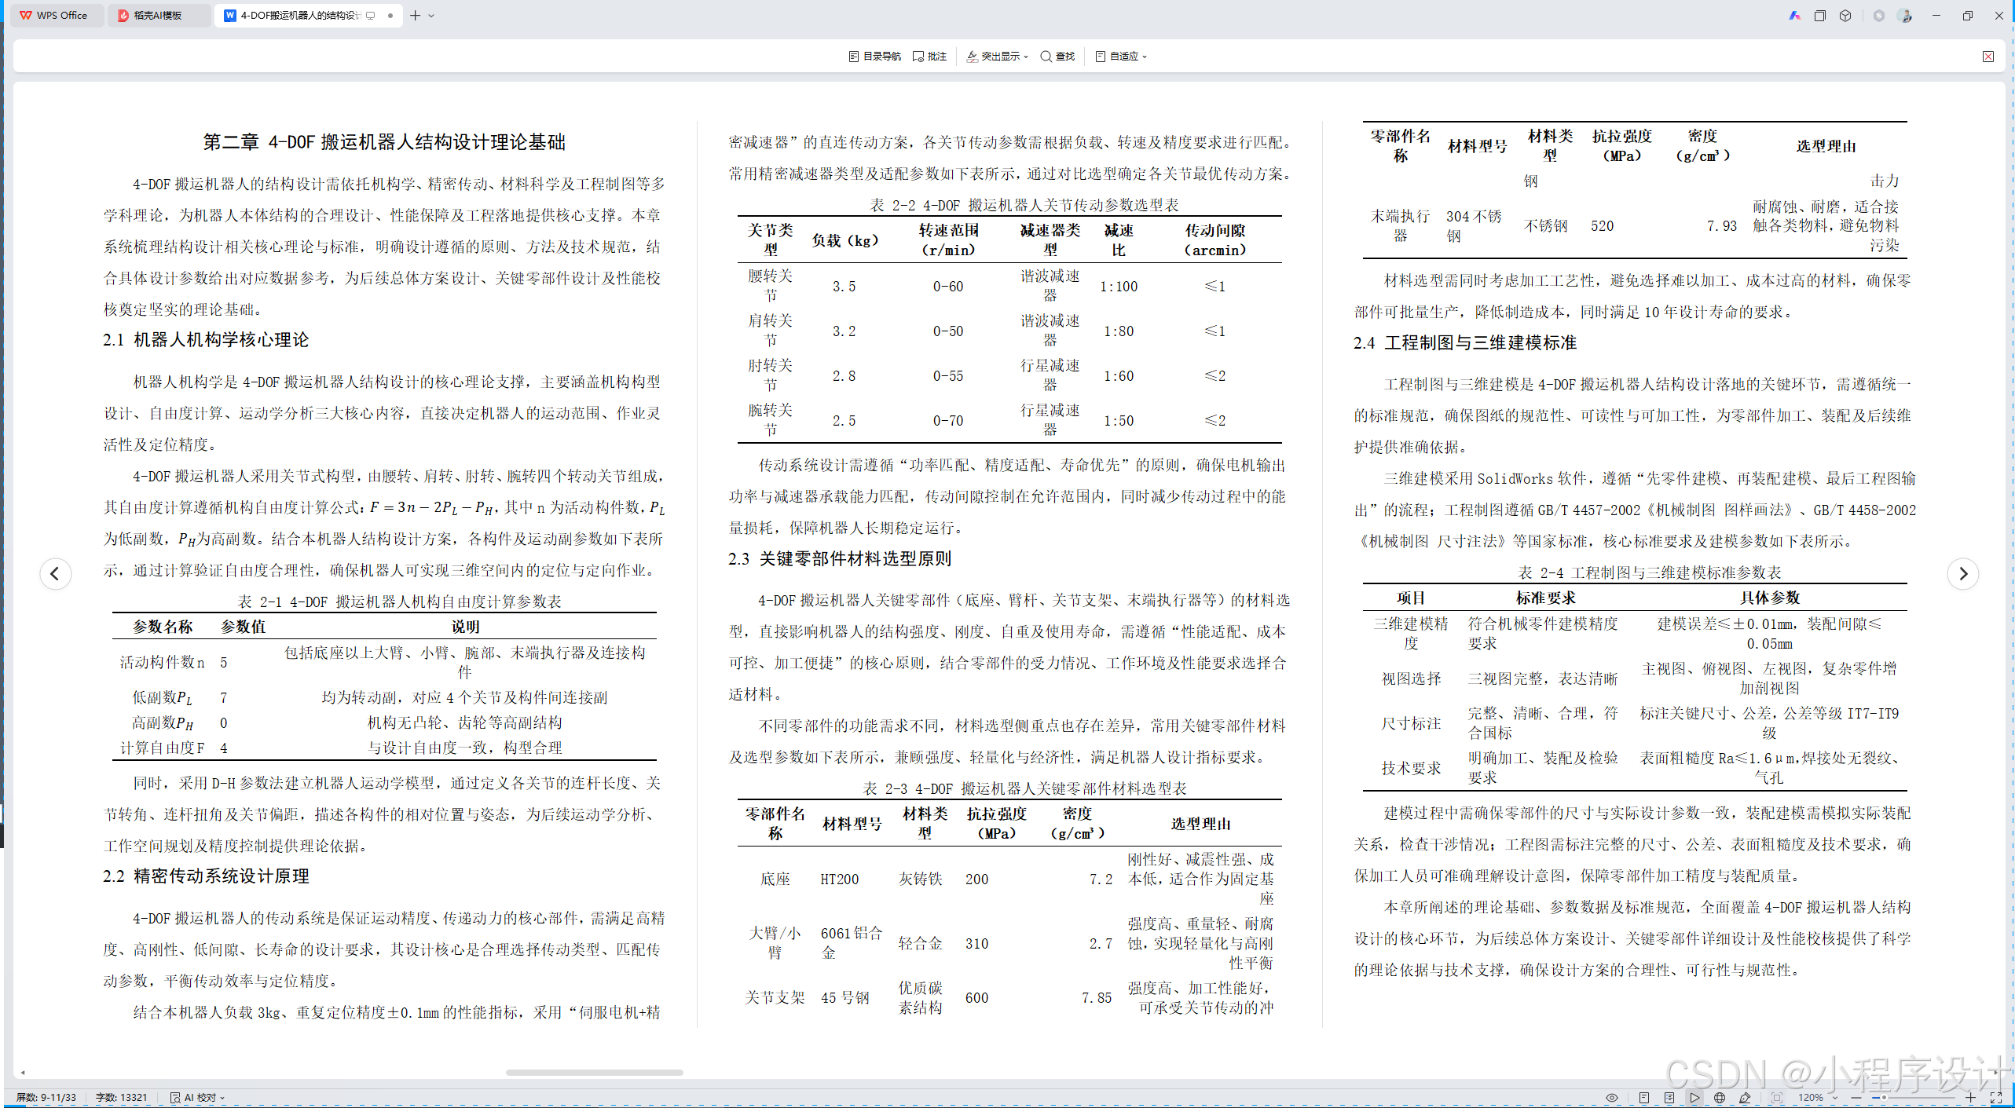Expand the tab list dropdown arrow
This screenshot has width=2015, height=1108.
pyautogui.click(x=431, y=15)
